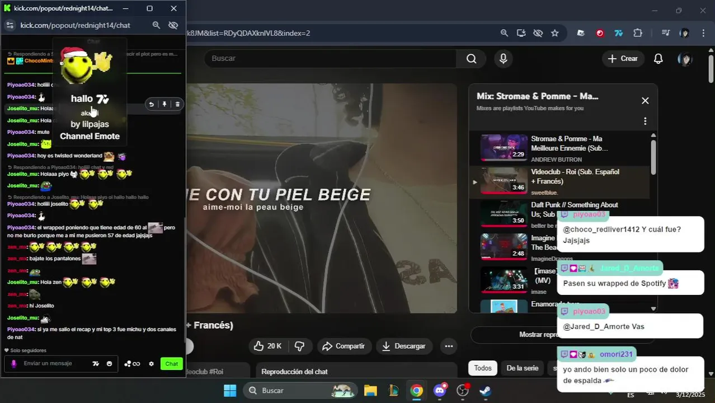Click Jared_D_Amorte username in chat overlay
The image size is (715, 403).
coord(629,269)
